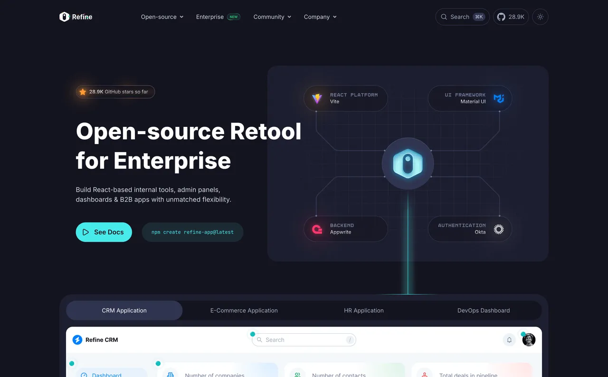The width and height of the screenshot is (608, 377).
Task: Open the Company dropdown menu
Action: coord(320,17)
